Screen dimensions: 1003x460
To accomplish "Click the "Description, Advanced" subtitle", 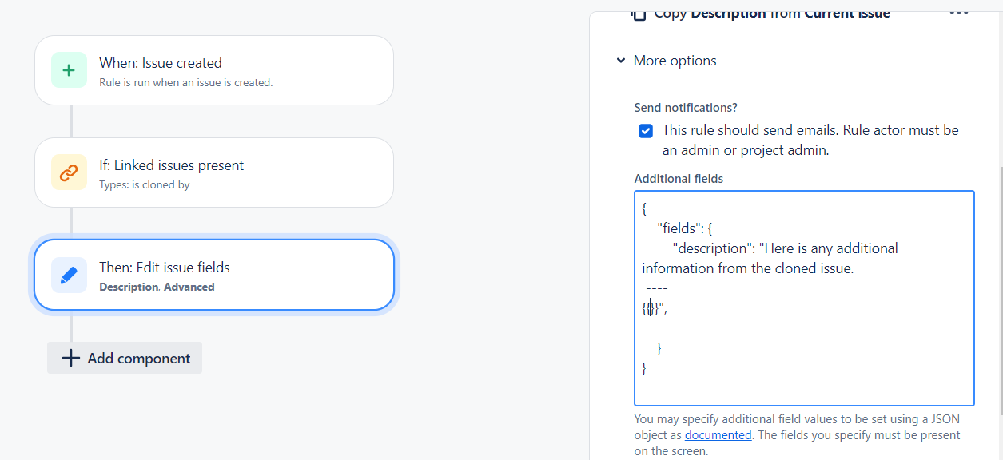I will tap(157, 287).
